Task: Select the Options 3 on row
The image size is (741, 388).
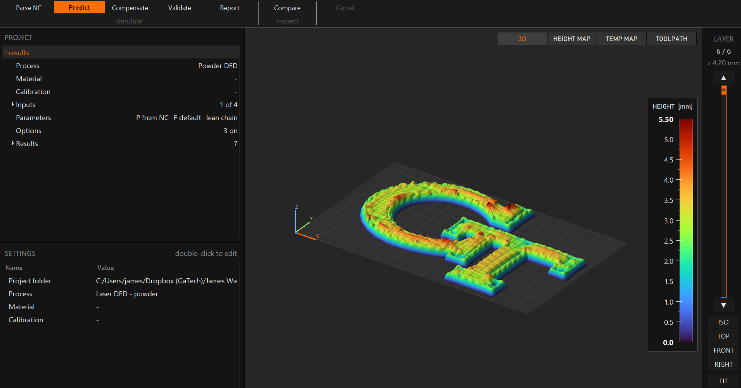Action: click(121, 131)
